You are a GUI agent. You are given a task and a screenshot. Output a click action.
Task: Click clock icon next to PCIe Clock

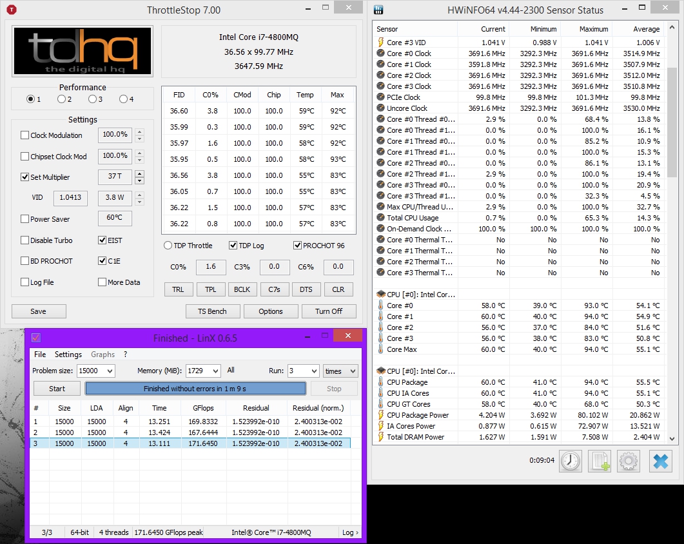[x=380, y=97]
